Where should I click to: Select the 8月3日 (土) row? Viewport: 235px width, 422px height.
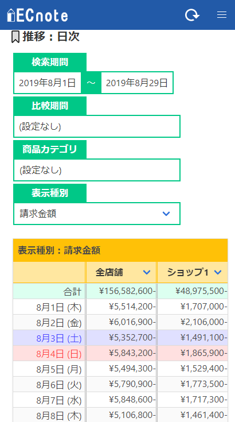(x=120, y=338)
